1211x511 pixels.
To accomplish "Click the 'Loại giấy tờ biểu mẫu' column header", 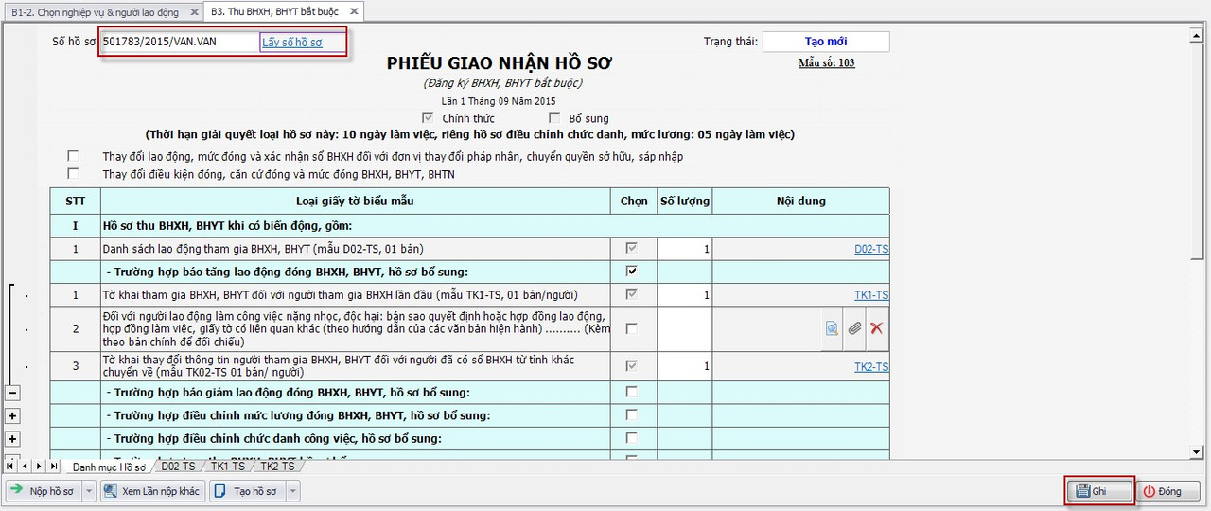I will (x=356, y=201).
